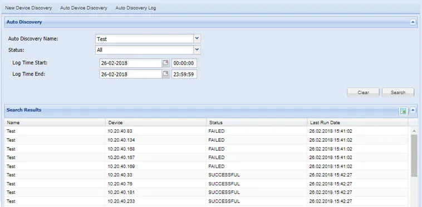
Task: Export search results via grid icon
Action: point(403,111)
